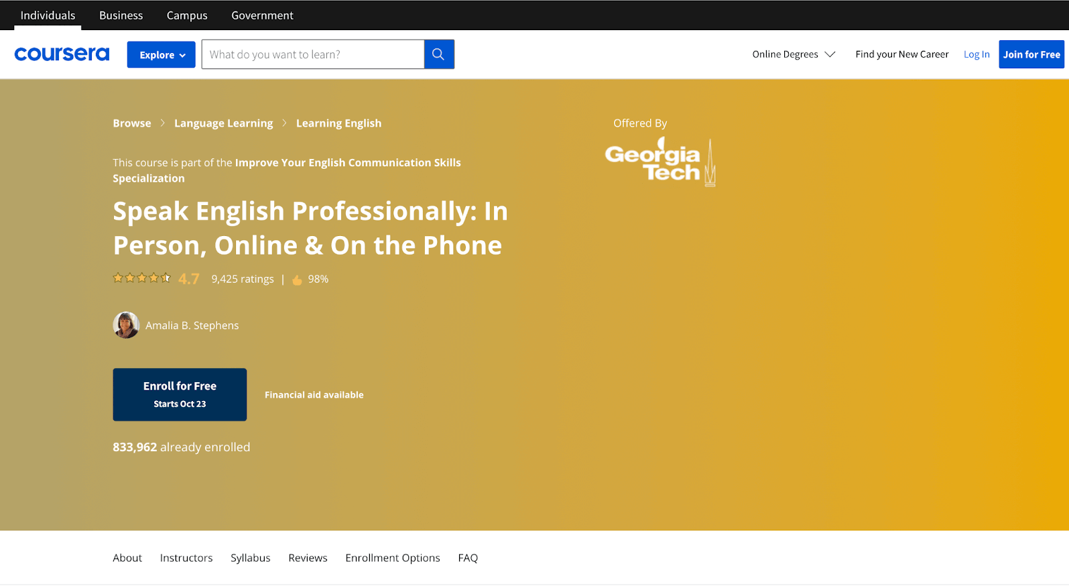Click the Enroll for Free button
The height and width of the screenshot is (588, 1069).
click(x=180, y=394)
